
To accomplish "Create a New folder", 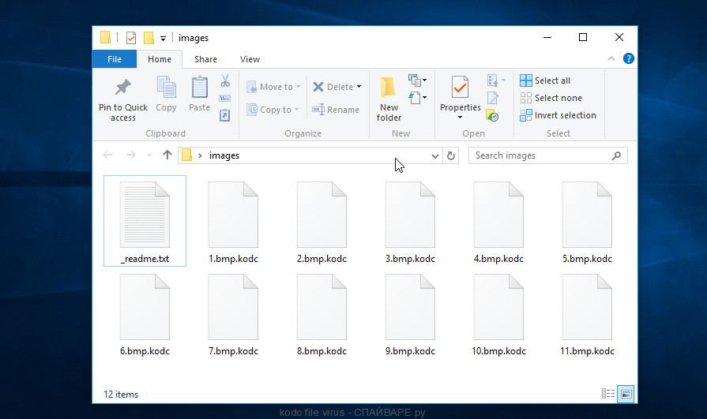I will [389, 99].
